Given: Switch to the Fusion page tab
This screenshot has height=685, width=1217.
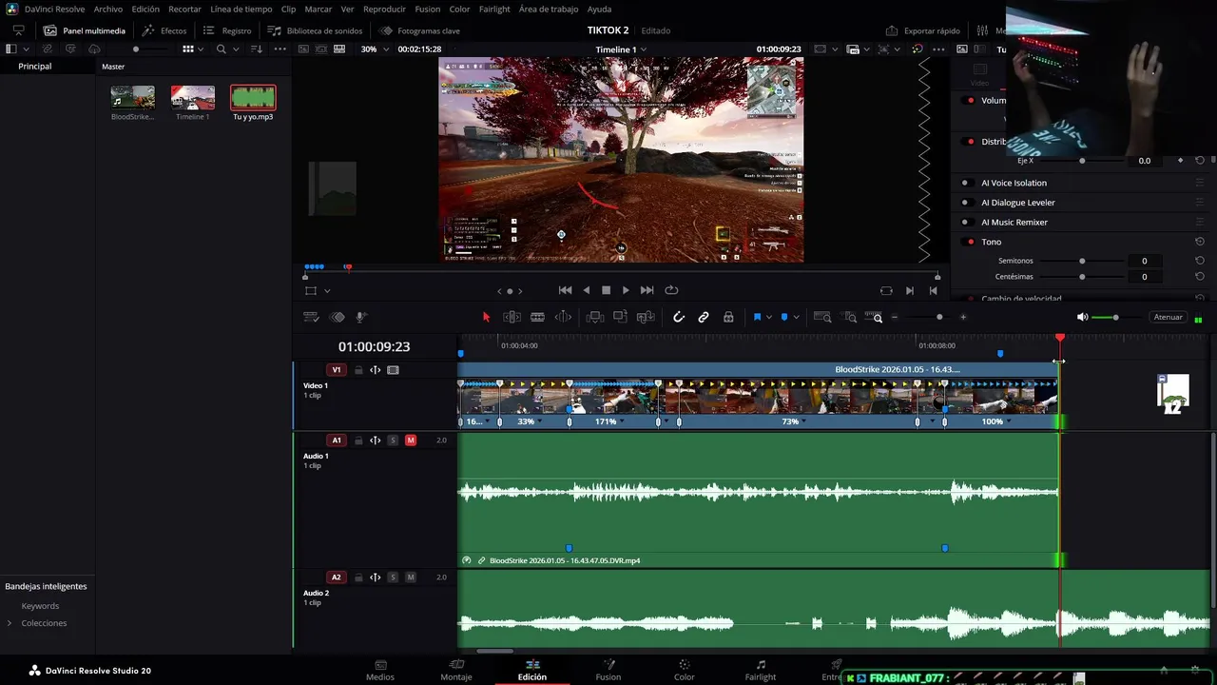Looking at the screenshot, I should pos(608,670).
